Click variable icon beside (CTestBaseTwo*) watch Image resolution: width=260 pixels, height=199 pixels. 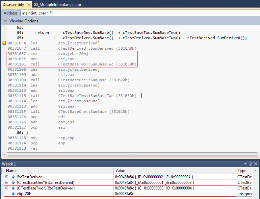tap(13, 188)
